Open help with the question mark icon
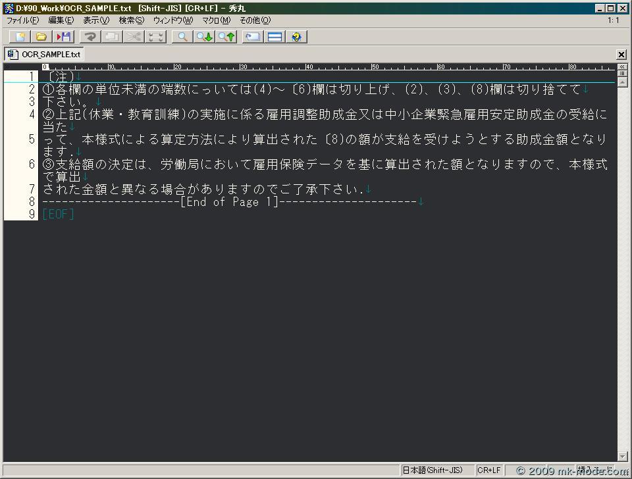This screenshot has width=632, height=479. click(x=297, y=37)
